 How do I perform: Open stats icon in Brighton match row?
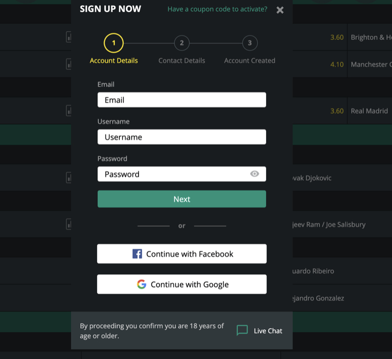pos(68,37)
